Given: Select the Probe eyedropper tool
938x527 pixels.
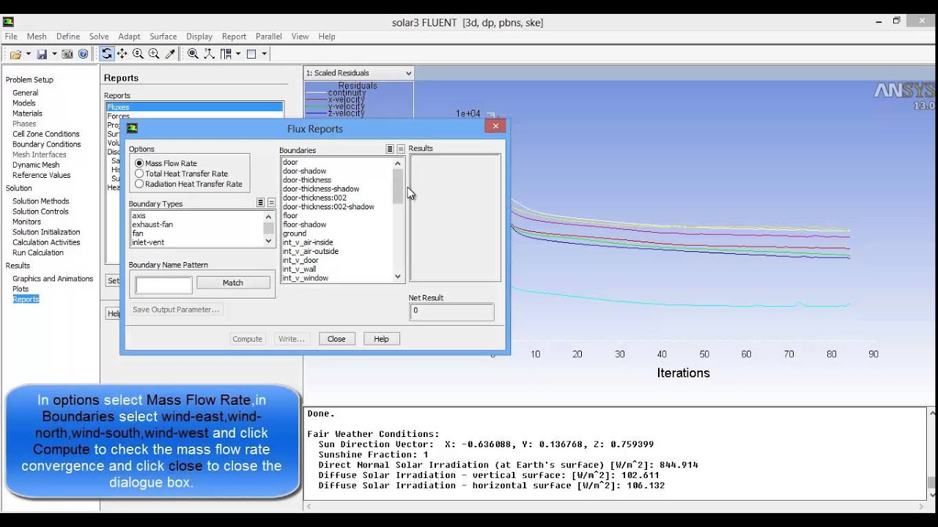Looking at the screenshot, I should 170,53.
